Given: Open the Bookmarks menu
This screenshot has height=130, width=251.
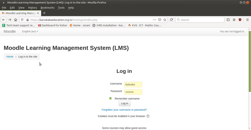Looking at the screenshot, I should pyautogui.click(x=47, y=7).
